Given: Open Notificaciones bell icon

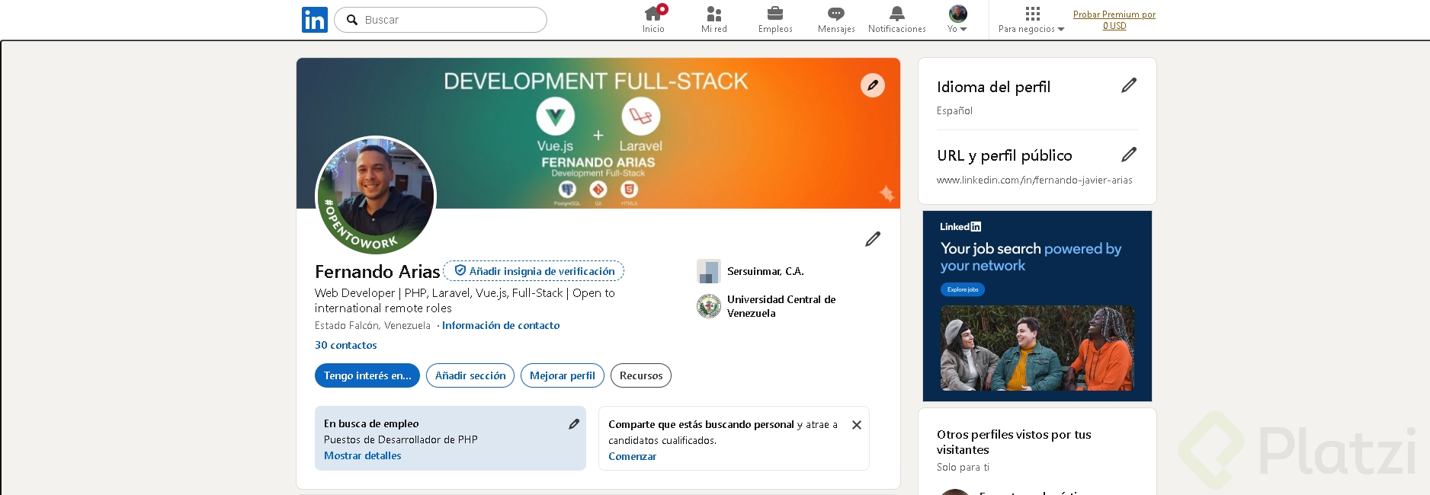Looking at the screenshot, I should pyautogui.click(x=897, y=14).
